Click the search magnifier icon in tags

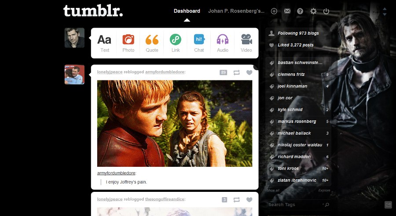coord(327,205)
